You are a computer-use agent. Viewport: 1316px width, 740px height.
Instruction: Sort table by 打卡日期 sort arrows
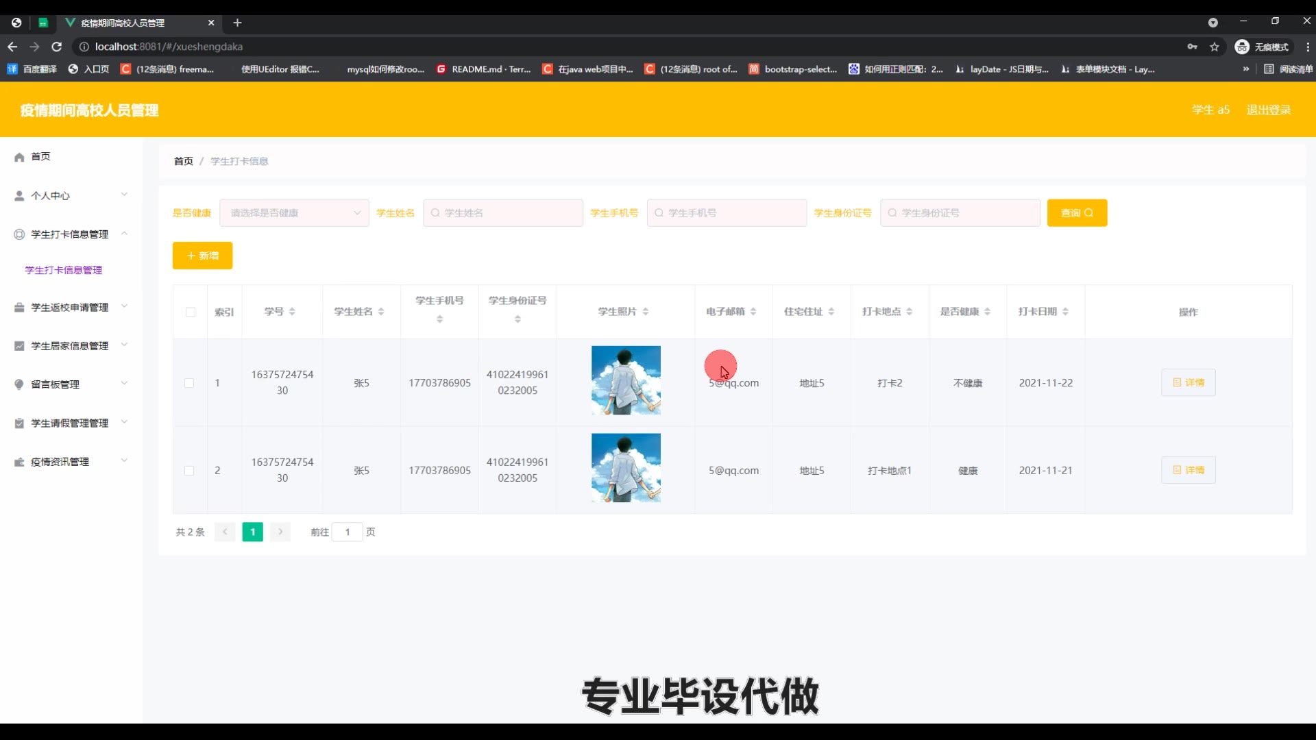pos(1065,312)
